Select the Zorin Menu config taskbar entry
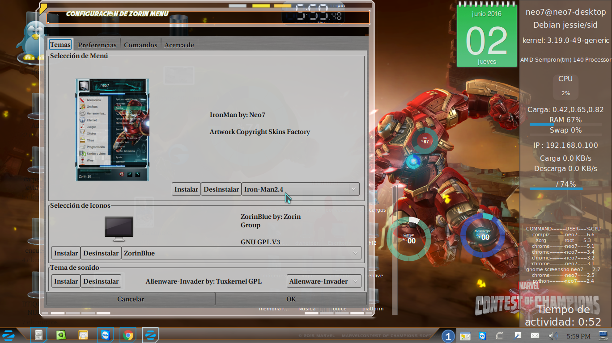Image resolution: width=612 pixels, height=343 pixels. (x=151, y=335)
